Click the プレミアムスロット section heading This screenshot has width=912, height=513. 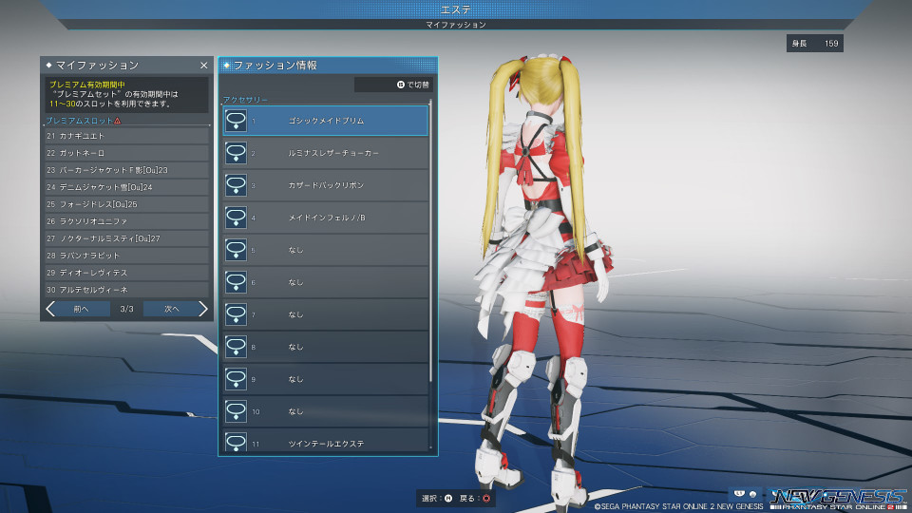click(x=79, y=121)
